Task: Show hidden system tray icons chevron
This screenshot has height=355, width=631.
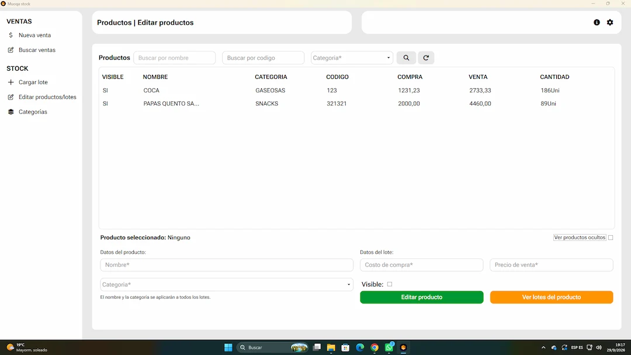Action: pos(543,347)
